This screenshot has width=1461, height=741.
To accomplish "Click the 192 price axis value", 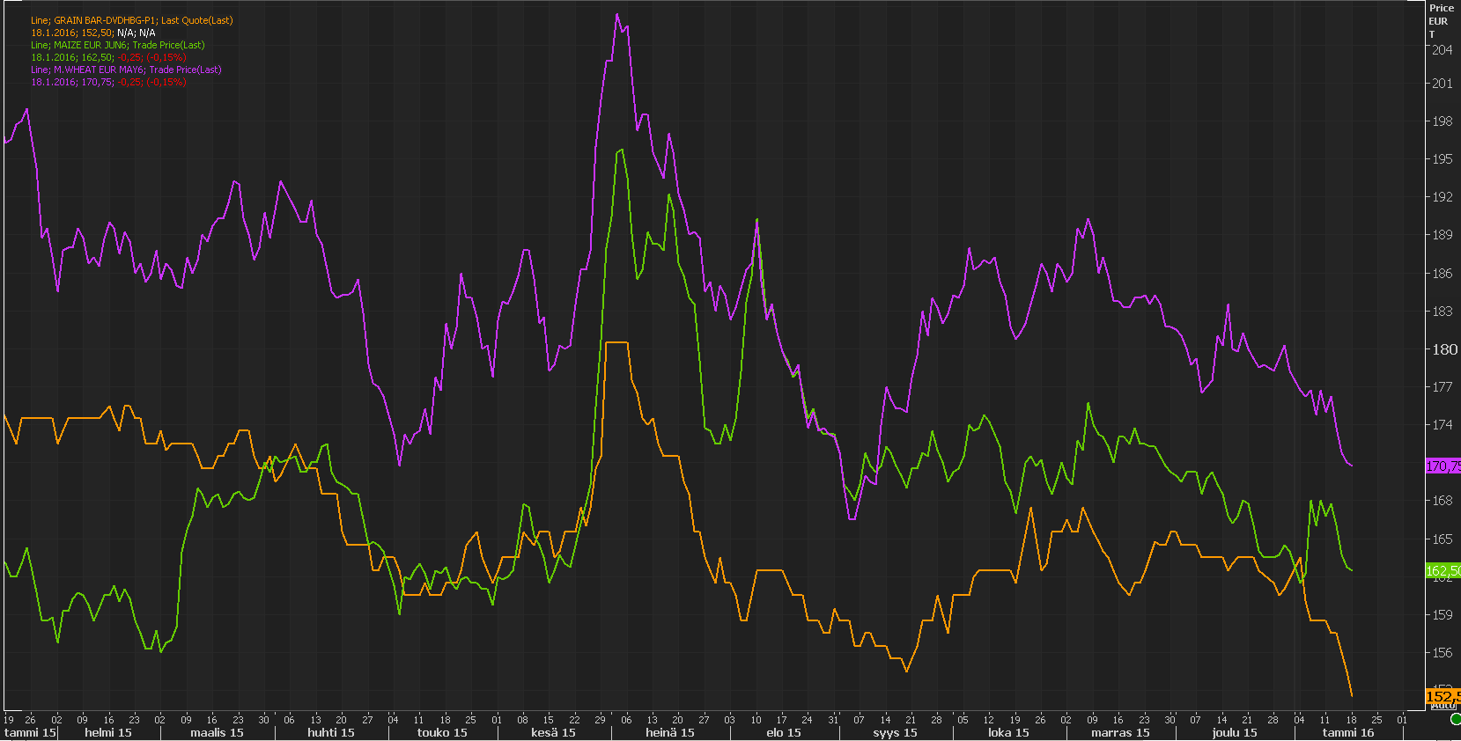I will click(x=1443, y=197).
